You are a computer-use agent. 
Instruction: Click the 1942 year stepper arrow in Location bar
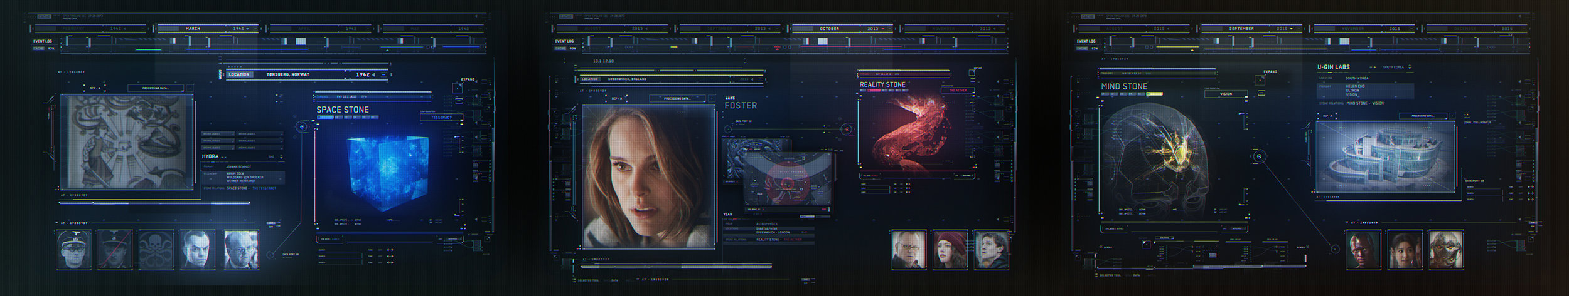pyautogui.click(x=374, y=74)
